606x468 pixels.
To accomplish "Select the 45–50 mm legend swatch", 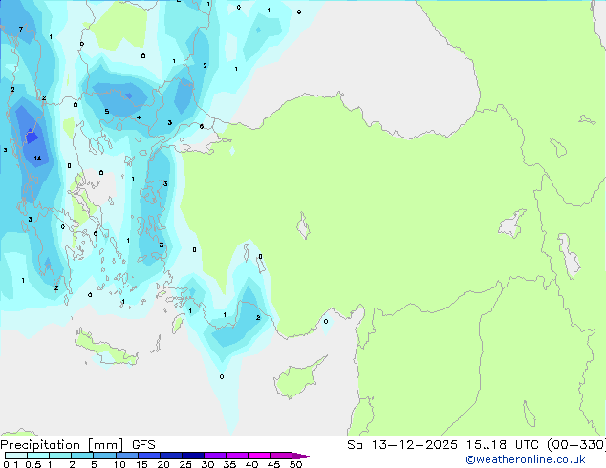I will tap(281, 456).
